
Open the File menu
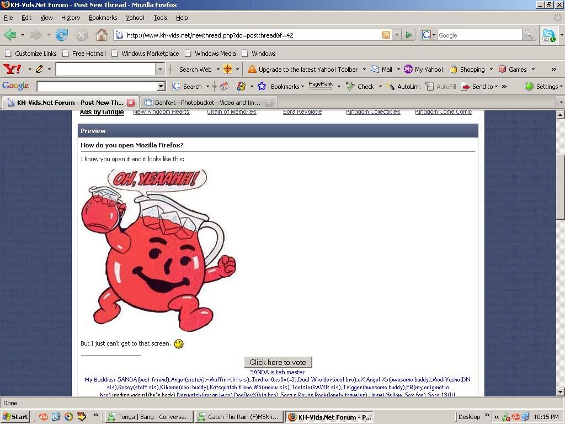coord(8,18)
